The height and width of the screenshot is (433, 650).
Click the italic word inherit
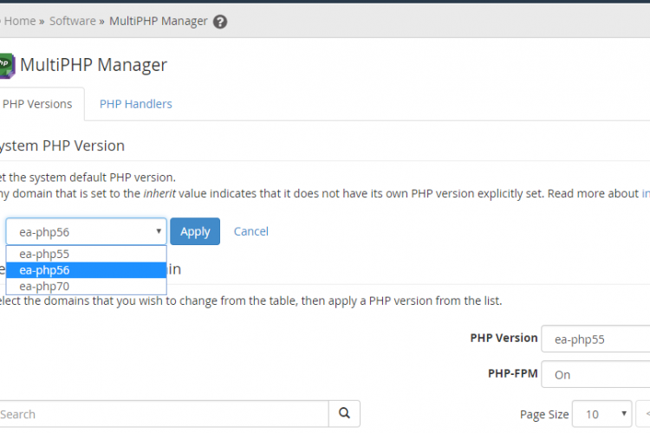point(159,193)
